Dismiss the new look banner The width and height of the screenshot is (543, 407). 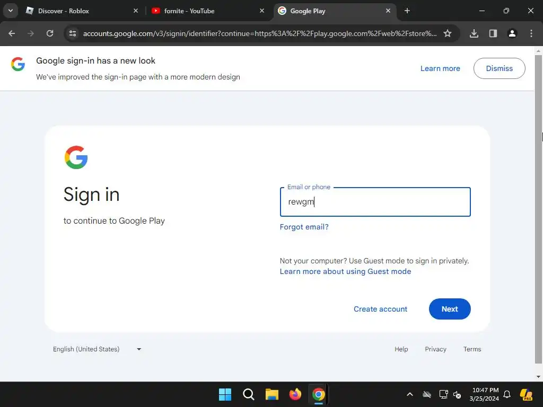coord(499,68)
